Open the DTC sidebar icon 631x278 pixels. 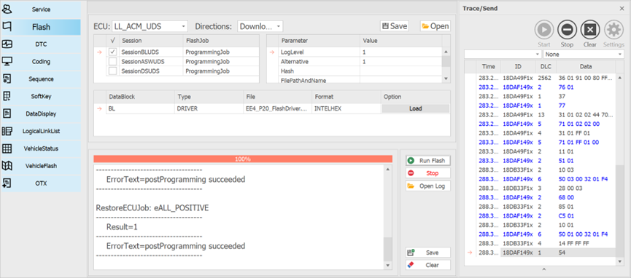pyautogui.click(x=7, y=44)
